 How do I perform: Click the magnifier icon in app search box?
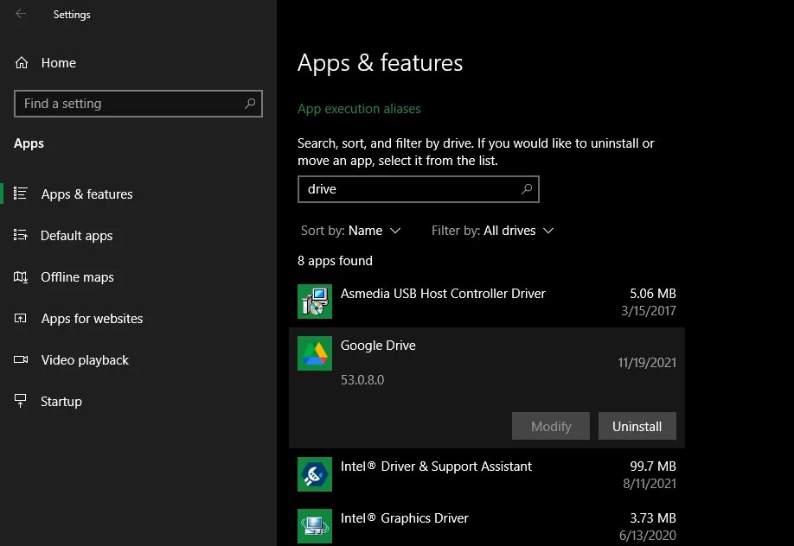526,188
